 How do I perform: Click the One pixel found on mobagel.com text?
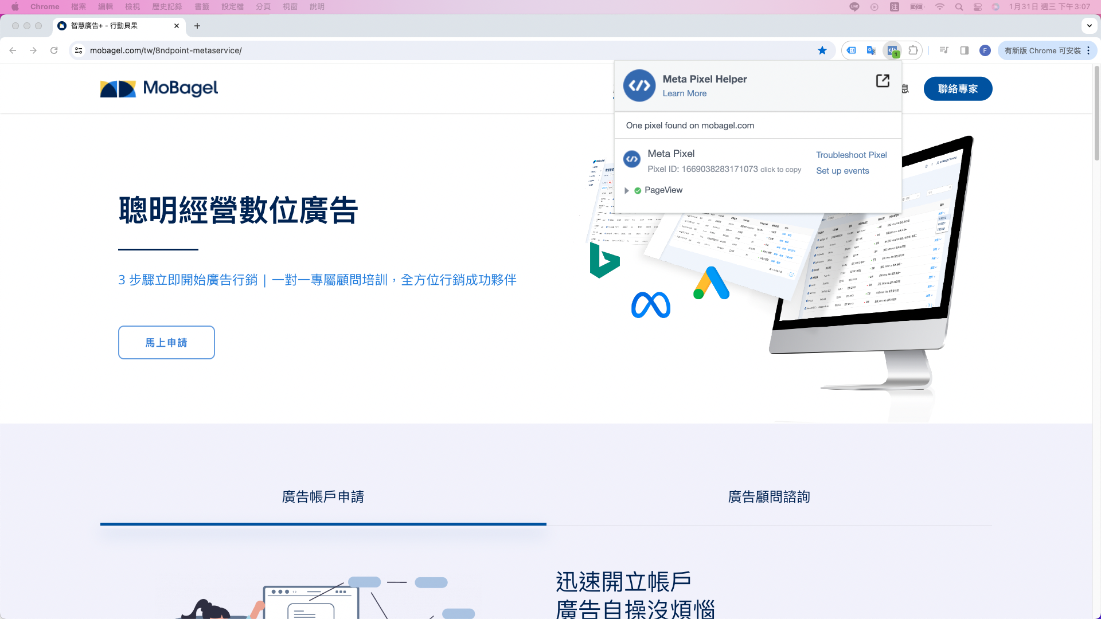[690, 126]
